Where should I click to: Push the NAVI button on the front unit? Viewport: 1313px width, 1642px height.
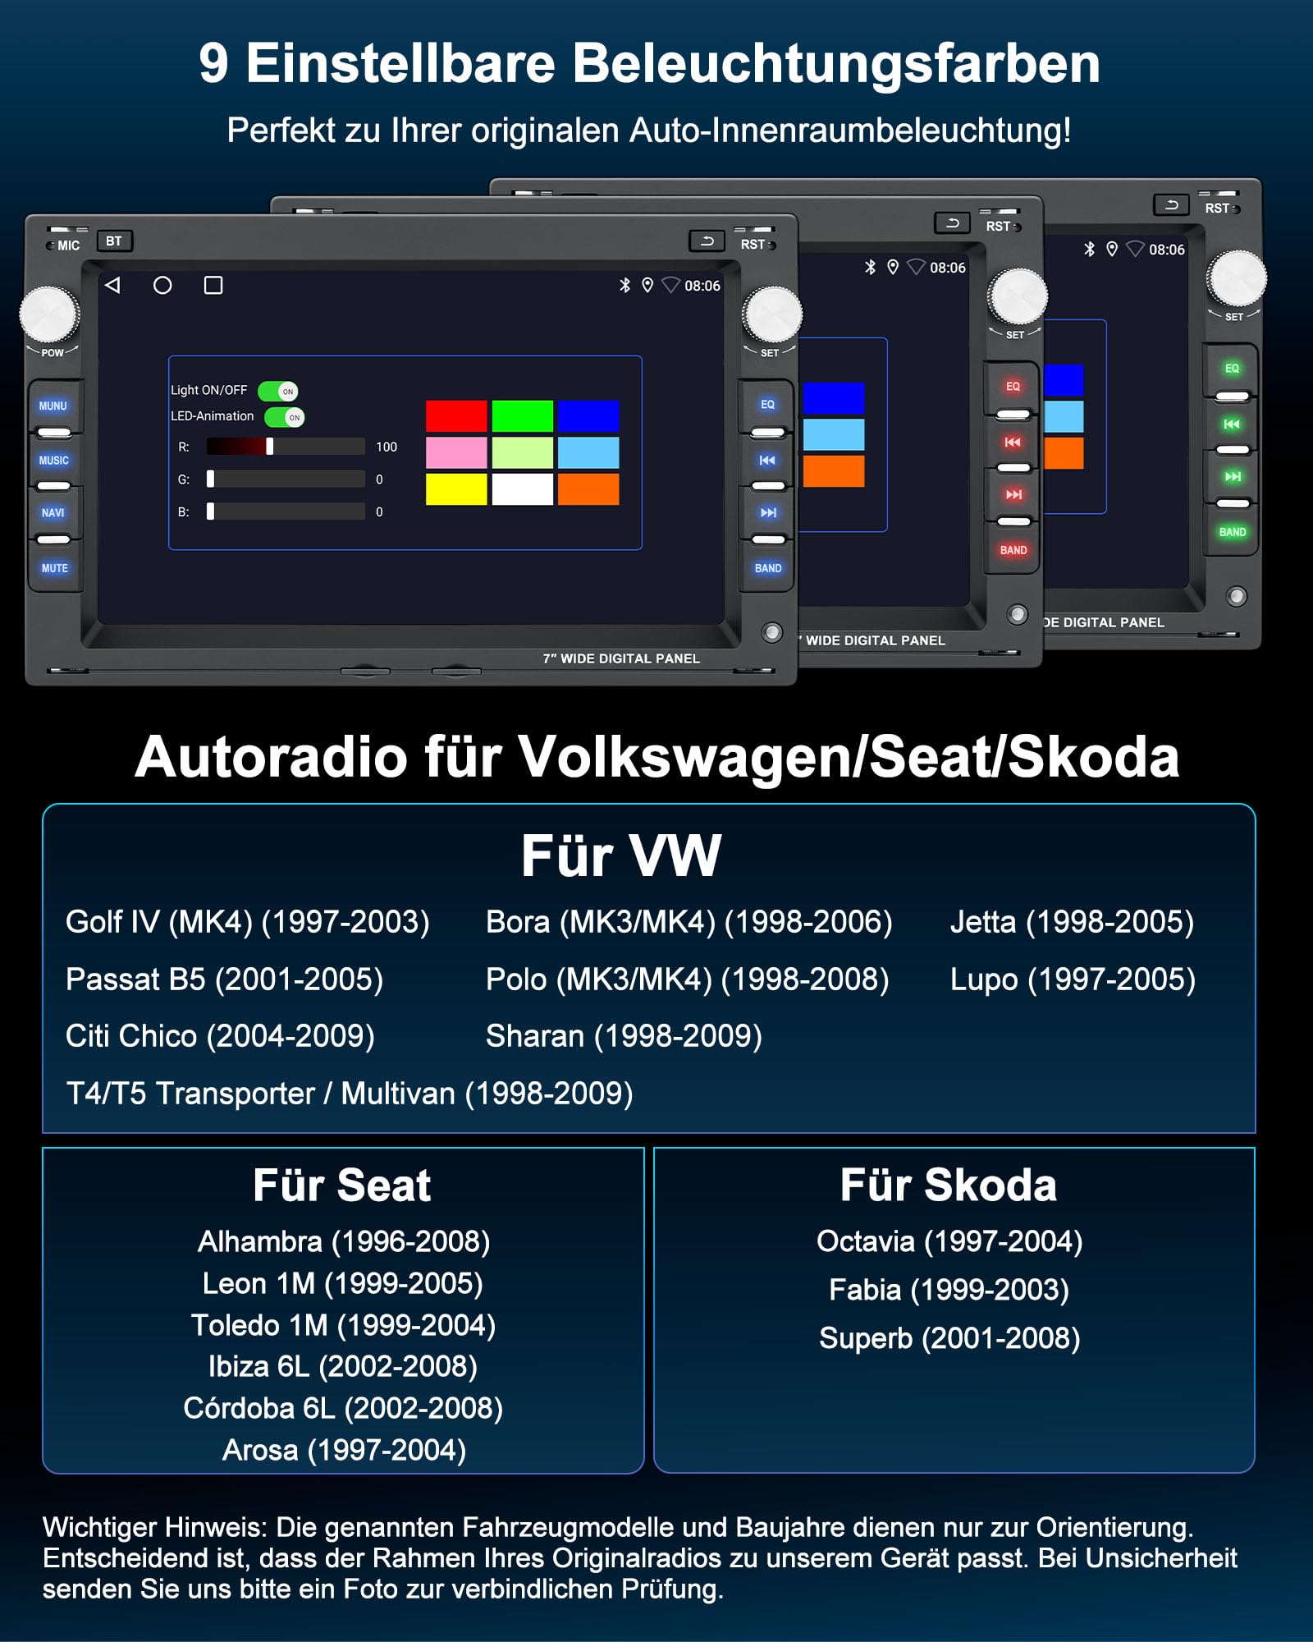(x=53, y=513)
